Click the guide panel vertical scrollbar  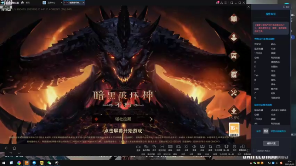[x=290, y=43]
